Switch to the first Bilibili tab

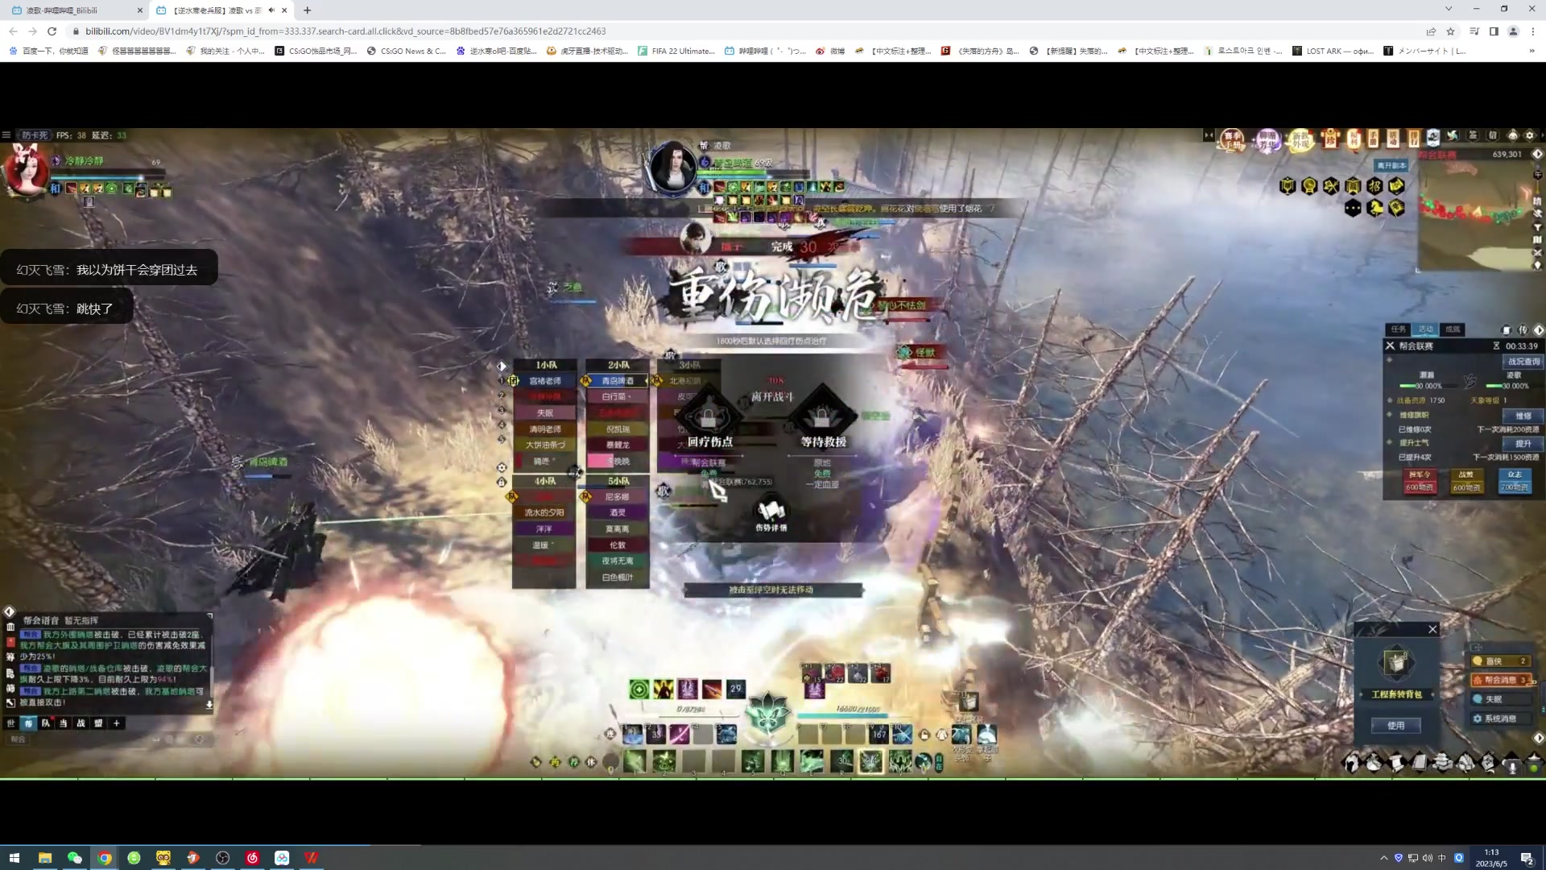tap(76, 10)
